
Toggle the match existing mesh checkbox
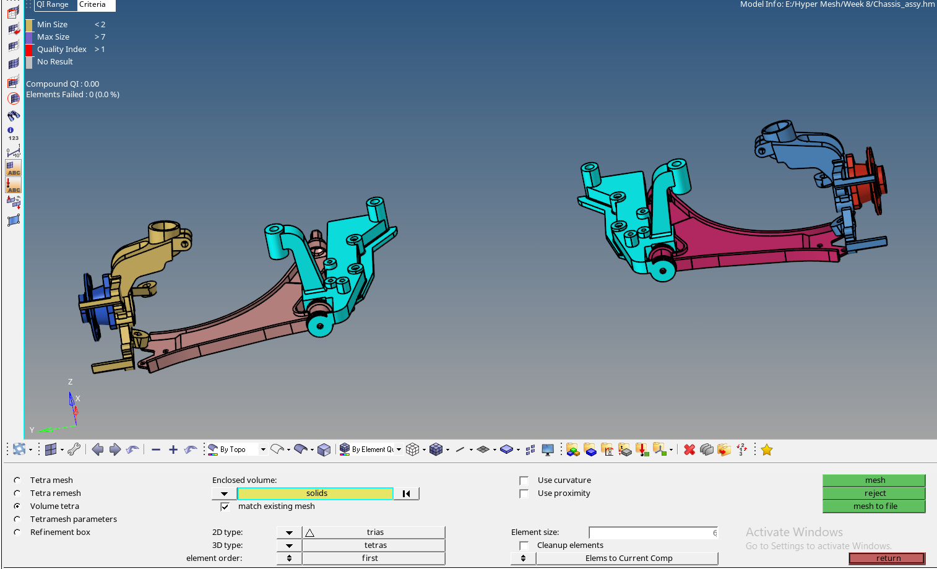(x=225, y=506)
